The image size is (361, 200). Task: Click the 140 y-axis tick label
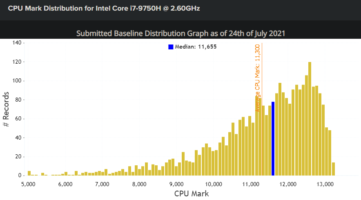coord(17,42)
